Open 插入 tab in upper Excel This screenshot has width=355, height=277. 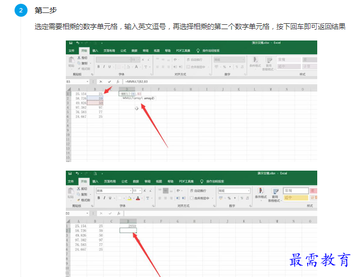(95, 51)
